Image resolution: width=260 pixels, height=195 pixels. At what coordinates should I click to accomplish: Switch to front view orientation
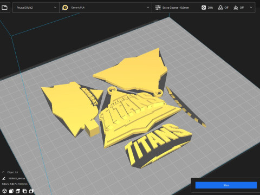(x=11, y=191)
